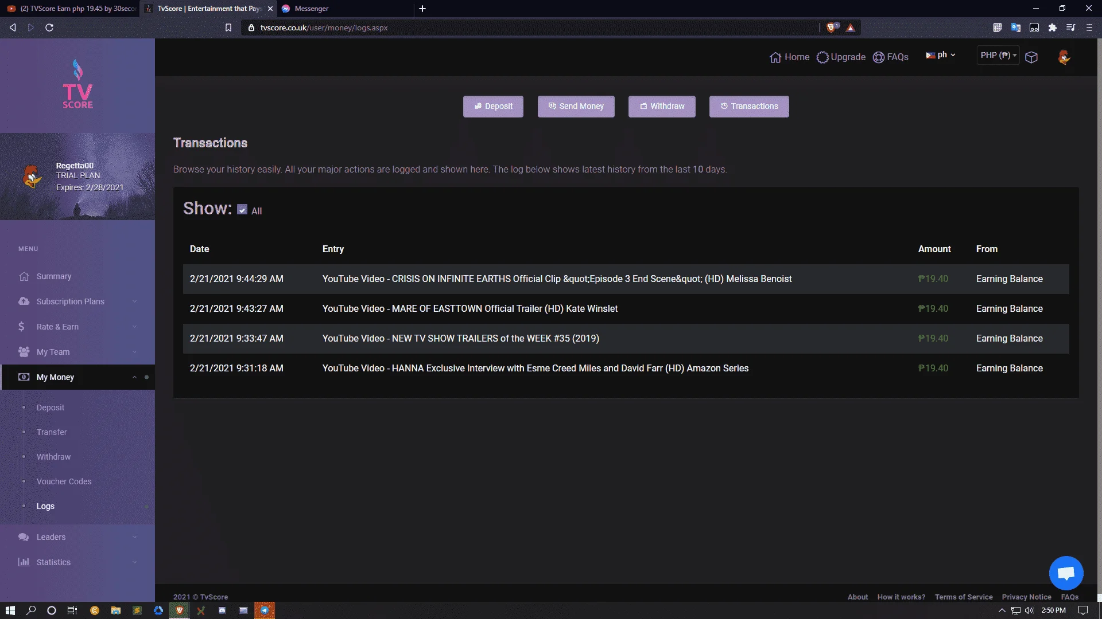Image resolution: width=1102 pixels, height=619 pixels.
Task: Click the profile avatar in the sidebar
Action: [32, 177]
